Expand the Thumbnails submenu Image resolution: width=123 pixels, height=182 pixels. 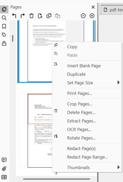(87, 168)
